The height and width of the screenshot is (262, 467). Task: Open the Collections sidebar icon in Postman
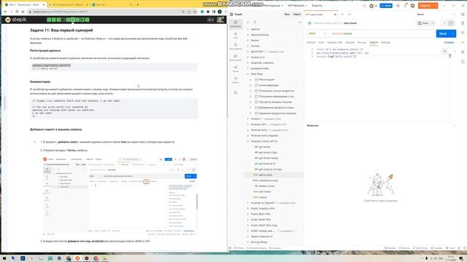pyautogui.click(x=236, y=24)
